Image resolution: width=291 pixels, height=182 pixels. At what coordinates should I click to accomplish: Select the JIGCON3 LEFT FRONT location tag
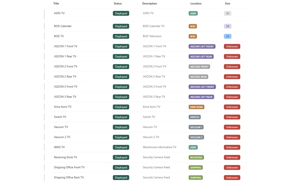click(202, 87)
